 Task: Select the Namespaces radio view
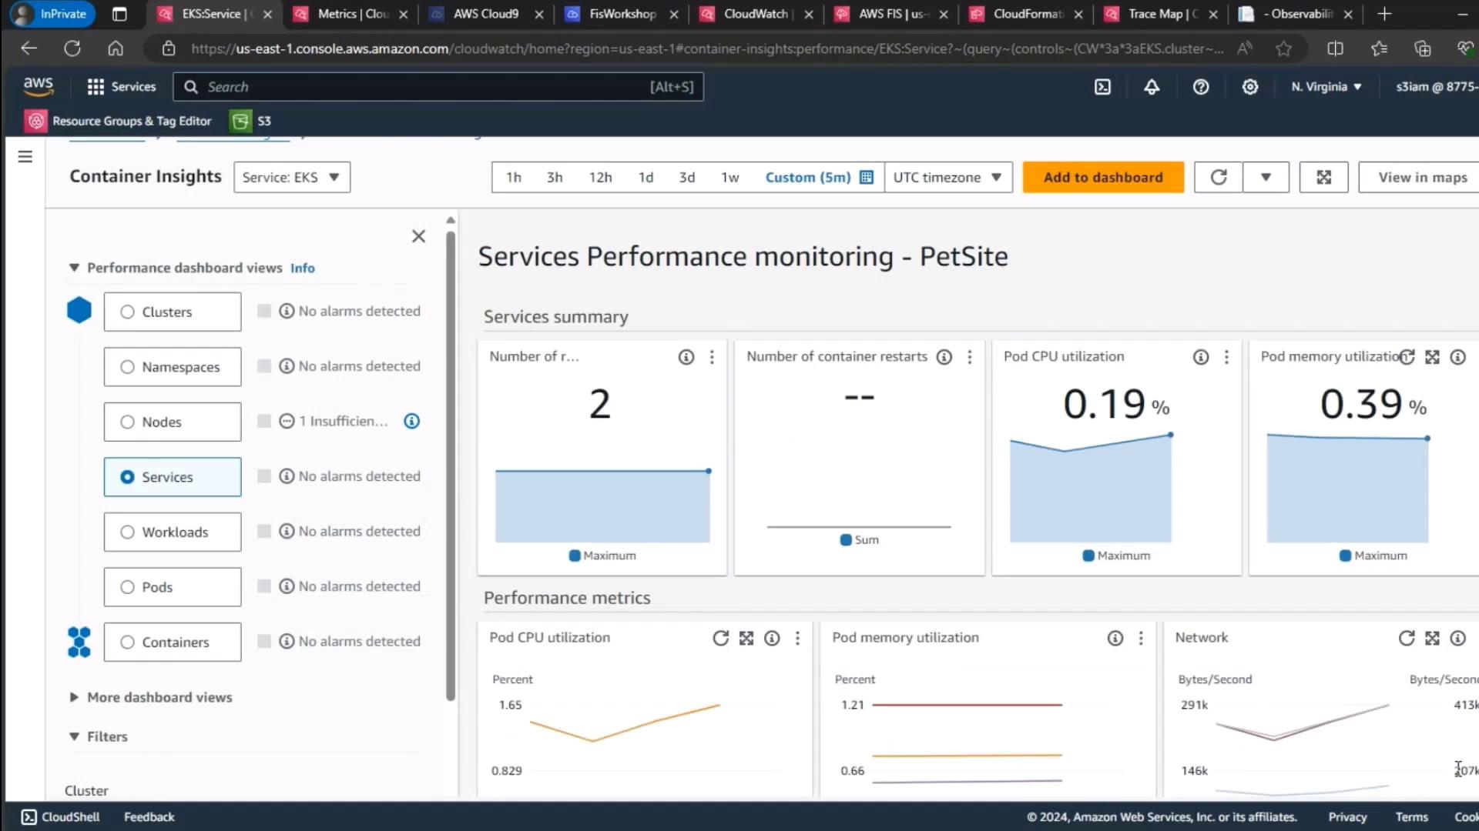128,367
